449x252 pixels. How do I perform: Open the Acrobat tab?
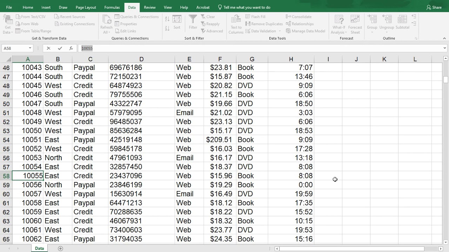[x=203, y=7]
